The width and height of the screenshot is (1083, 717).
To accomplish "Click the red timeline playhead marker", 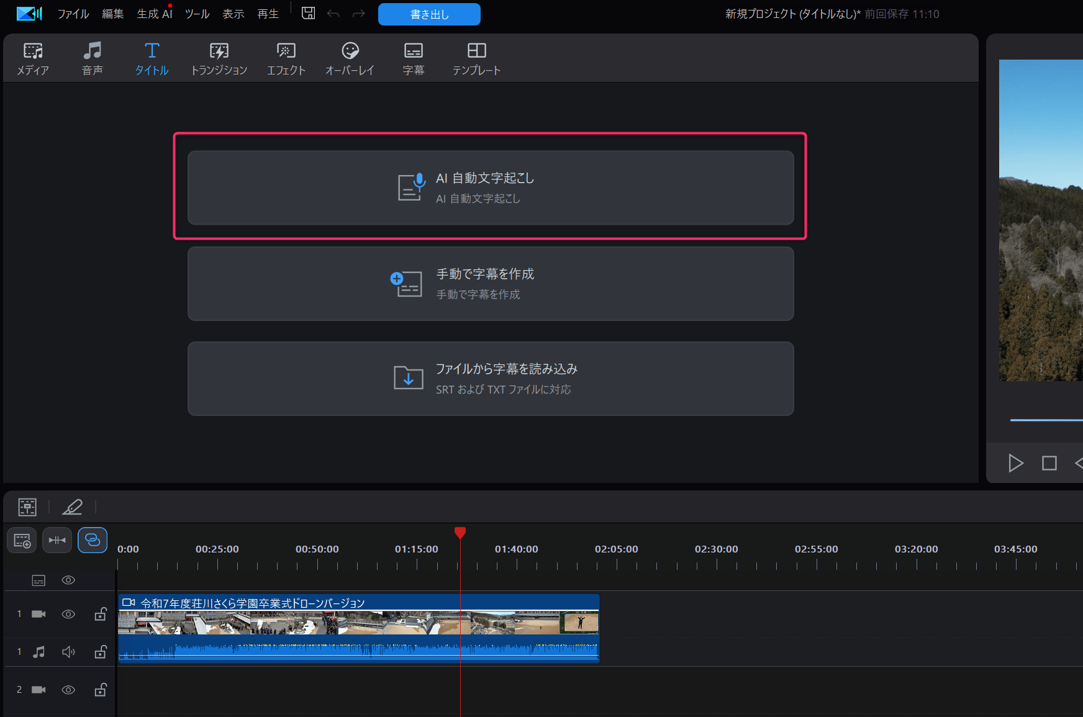I will (460, 533).
